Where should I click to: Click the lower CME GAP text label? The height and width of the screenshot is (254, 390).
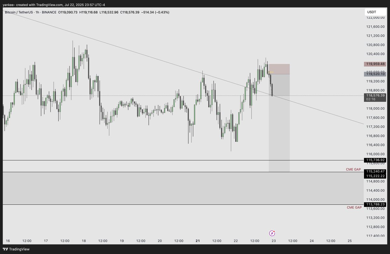pyautogui.click(x=354, y=207)
